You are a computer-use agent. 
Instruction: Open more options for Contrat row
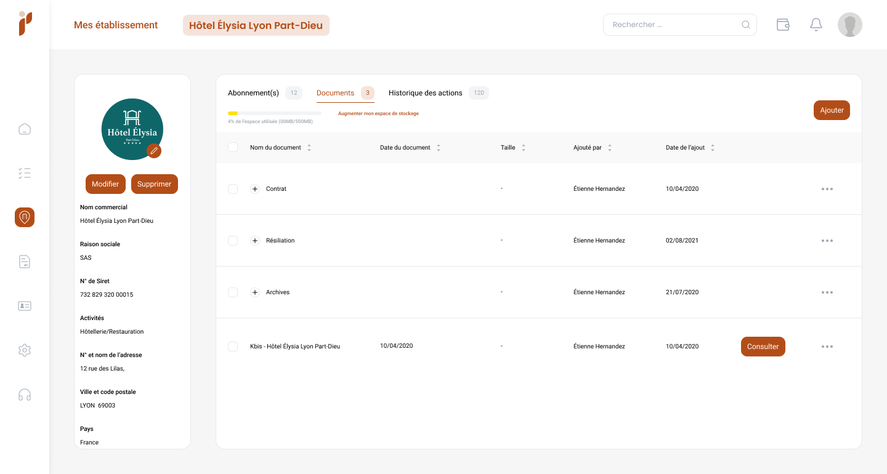point(827,189)
